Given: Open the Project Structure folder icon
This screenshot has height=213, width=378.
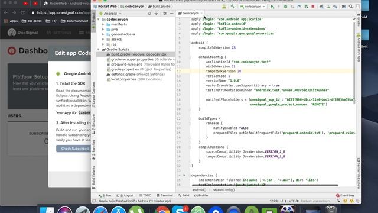Looking at the screenshot, I should tap(344, 7).
